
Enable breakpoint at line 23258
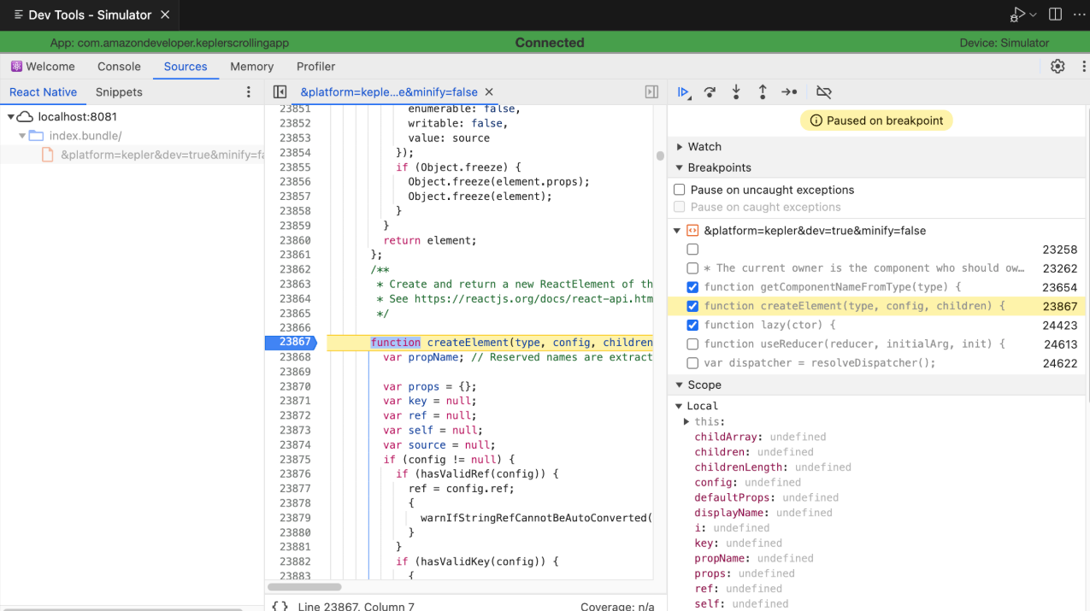click(x=692, y=250)
